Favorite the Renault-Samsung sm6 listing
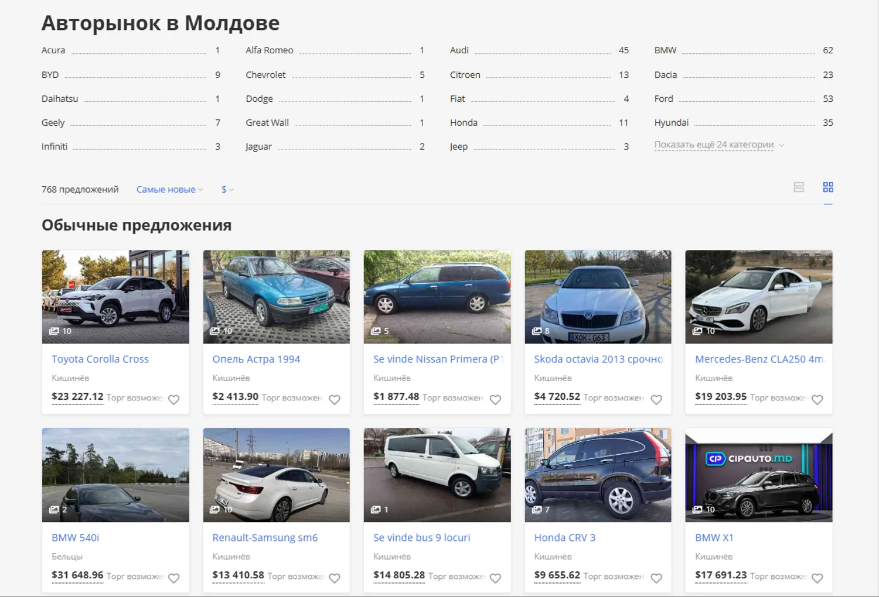The height and width of the screenshot is (597, 879). tap(335, 578)
